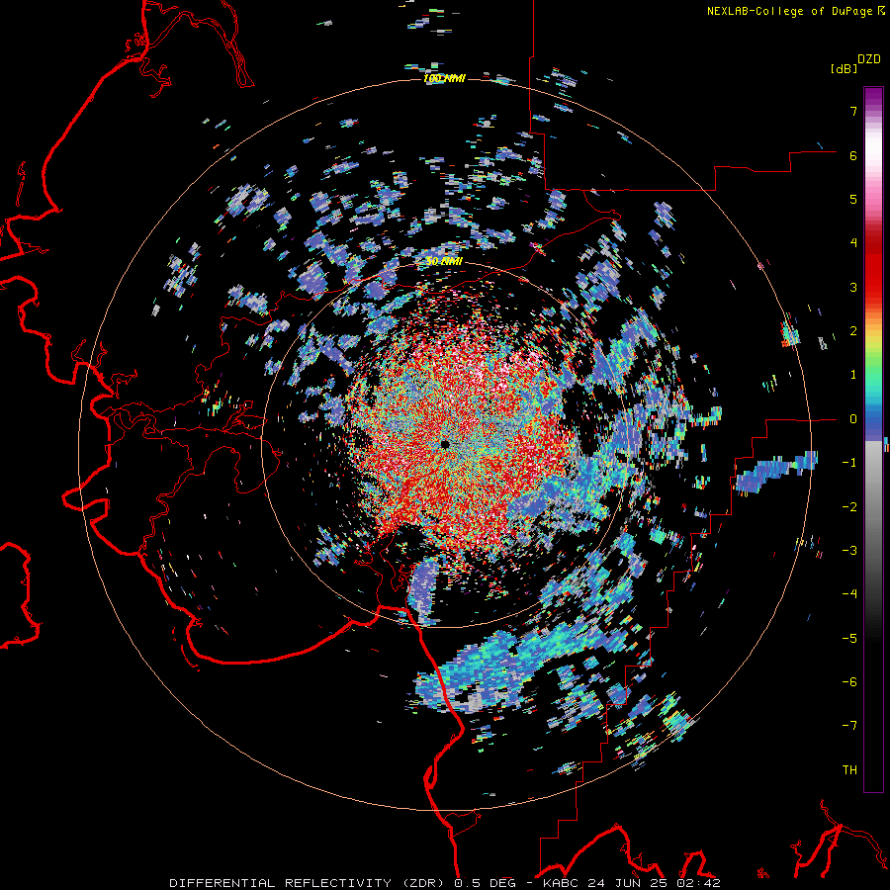Screen dimensions: 890x890
Task: Click the -1 value on color scale
Action: [849, 463]
